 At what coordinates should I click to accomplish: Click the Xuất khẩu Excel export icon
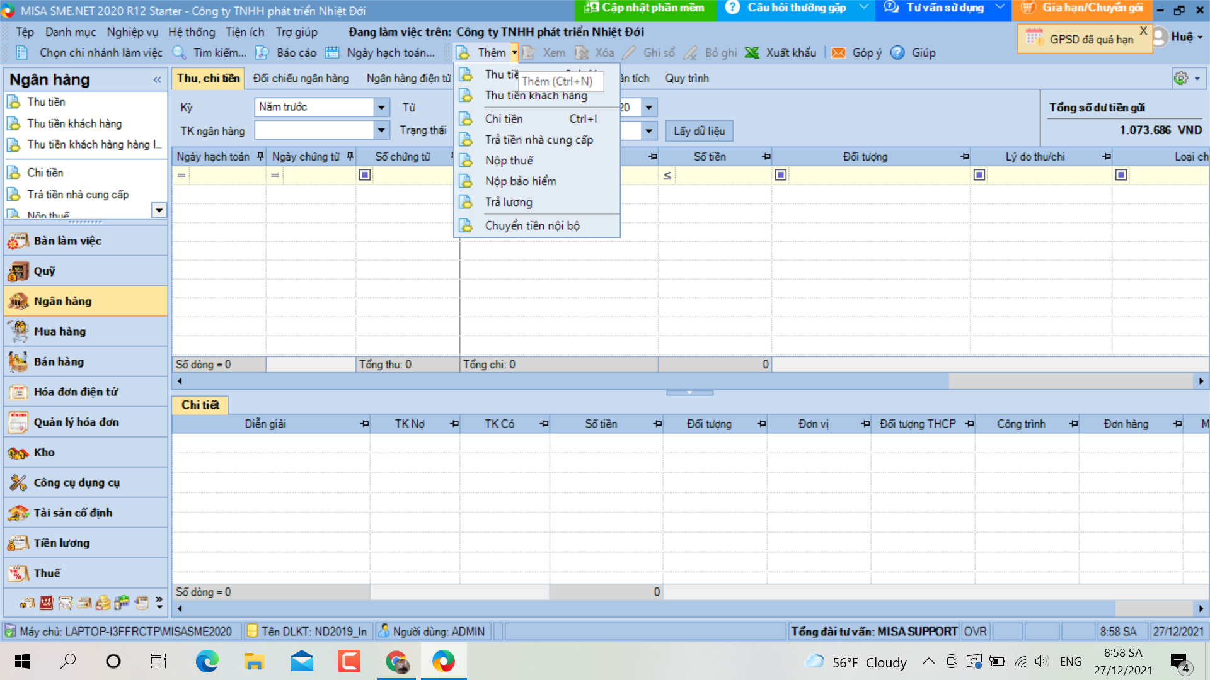tap(752, 53)
